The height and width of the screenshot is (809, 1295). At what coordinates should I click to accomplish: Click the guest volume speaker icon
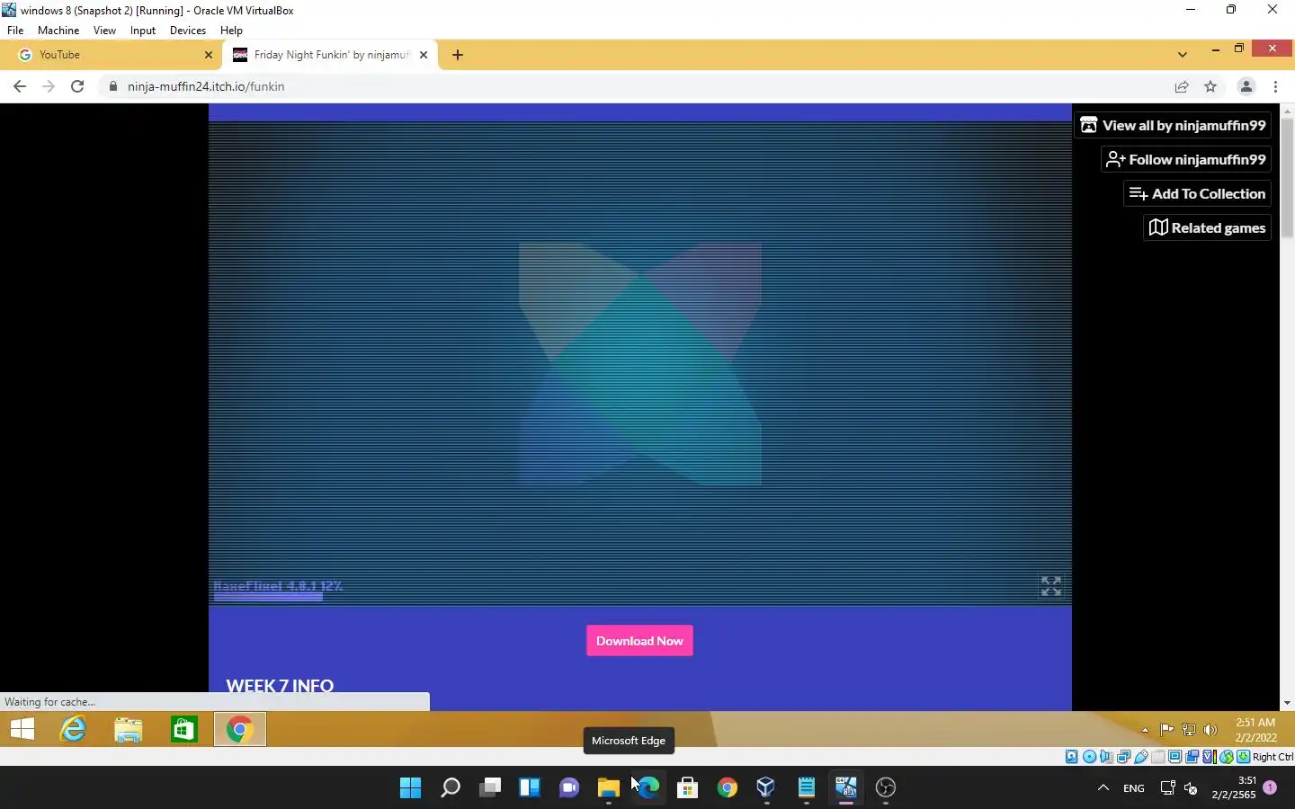coord(1210,730)
